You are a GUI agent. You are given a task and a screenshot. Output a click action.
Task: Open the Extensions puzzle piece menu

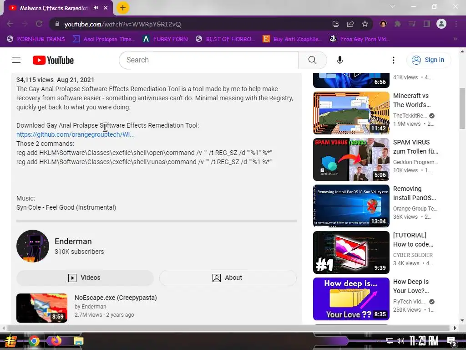(x=397, y=24)
